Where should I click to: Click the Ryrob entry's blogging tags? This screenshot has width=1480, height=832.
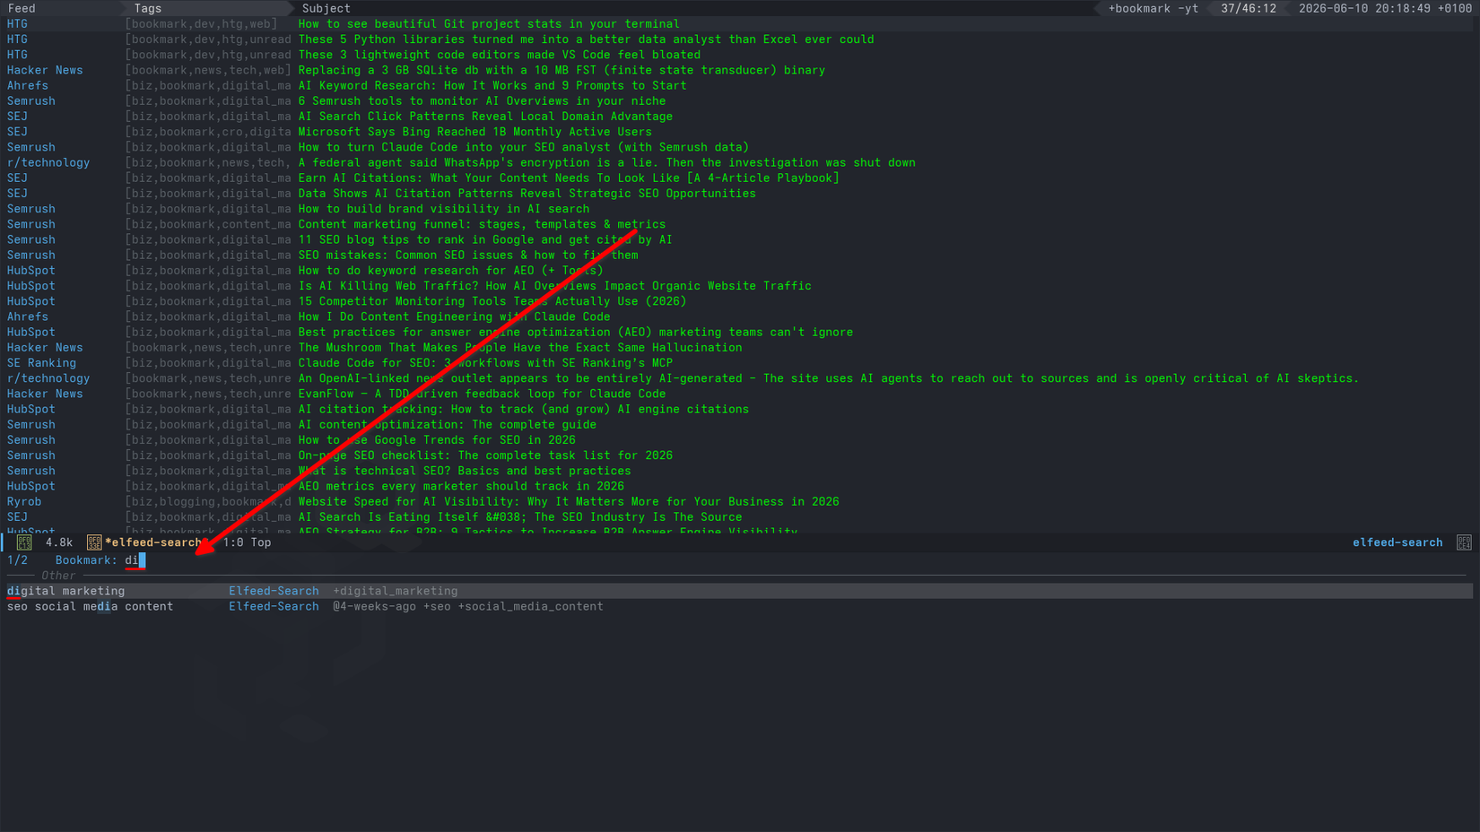208,502
